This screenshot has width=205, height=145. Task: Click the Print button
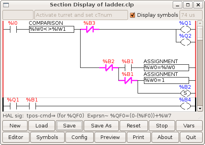pyautogui.click(x=138, y=137)
